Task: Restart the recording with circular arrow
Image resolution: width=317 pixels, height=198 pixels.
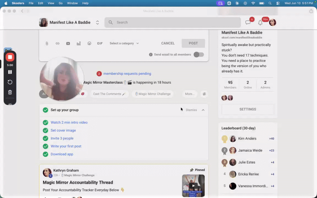Action: 10,82
